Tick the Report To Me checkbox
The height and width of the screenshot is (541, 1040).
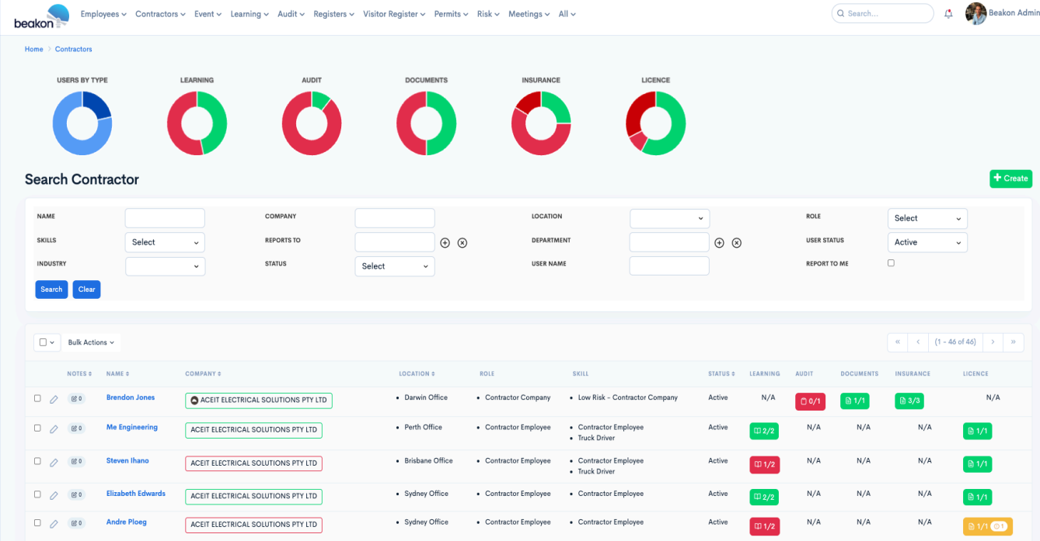tap(891, 263)
